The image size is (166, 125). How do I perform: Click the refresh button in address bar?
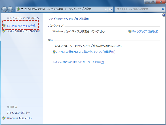click(x=111, y=9)
